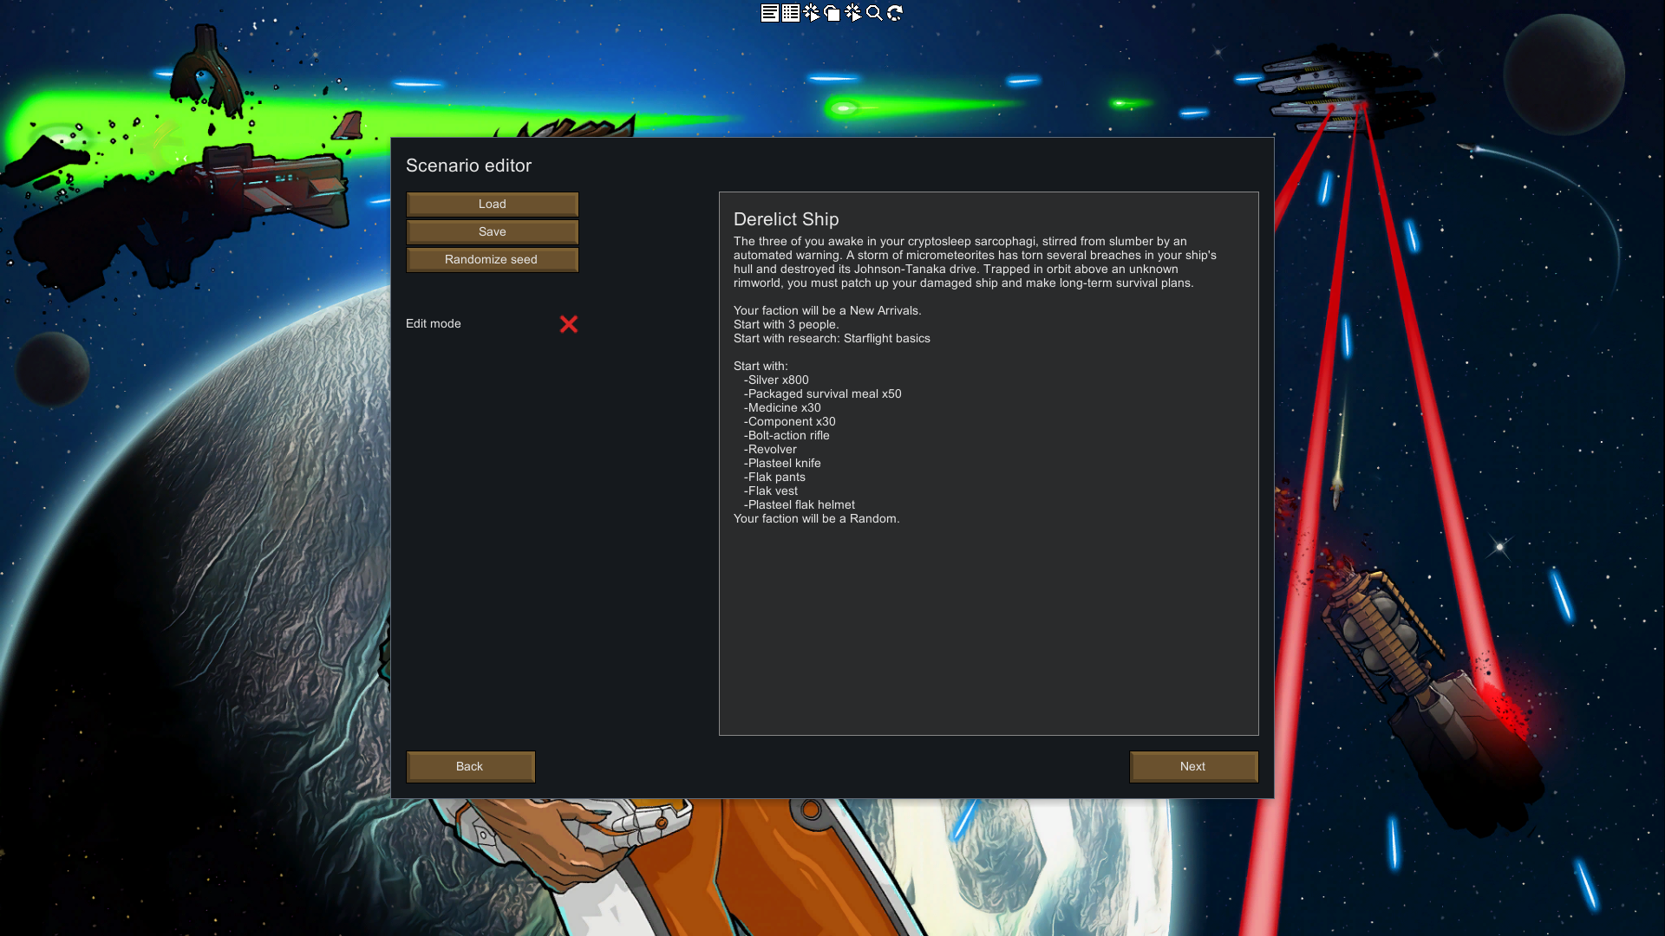Click the '-Revolver' entry
This screenshot has height=936, width=1665.
pyautogui.click(x=770, y=450)
